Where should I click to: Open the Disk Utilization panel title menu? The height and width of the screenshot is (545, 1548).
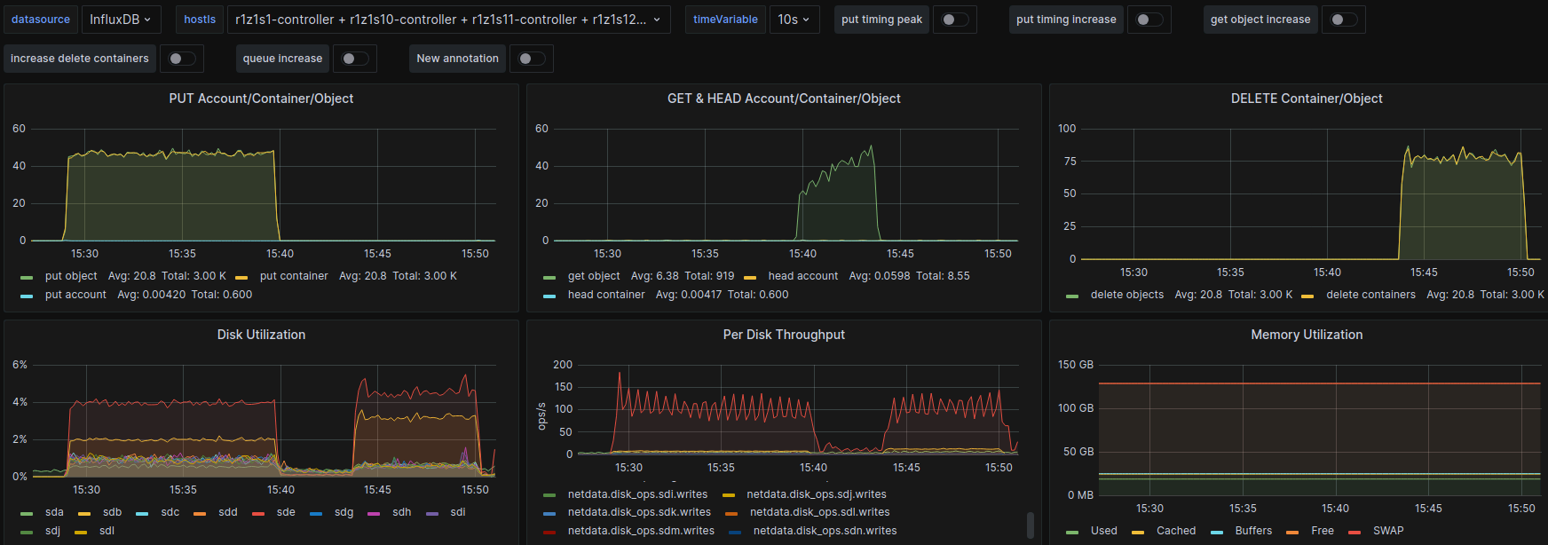click(x=261, y=335)
